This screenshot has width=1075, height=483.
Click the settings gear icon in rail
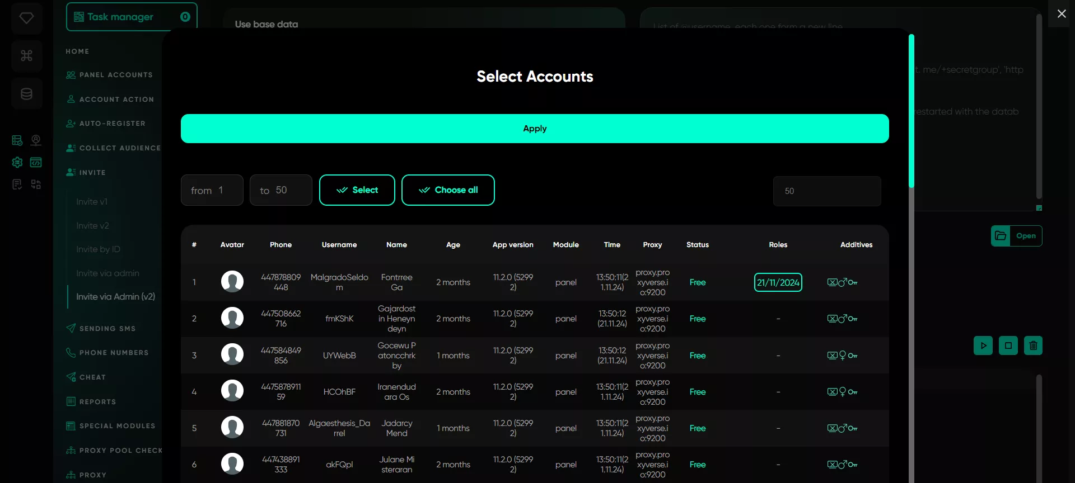click(x=17, y=162)
